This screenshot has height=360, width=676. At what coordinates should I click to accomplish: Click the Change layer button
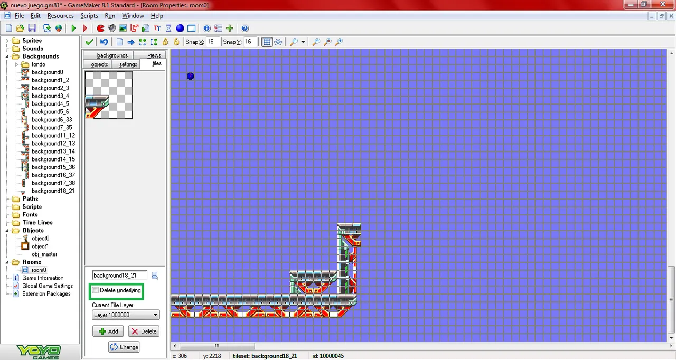124,347
